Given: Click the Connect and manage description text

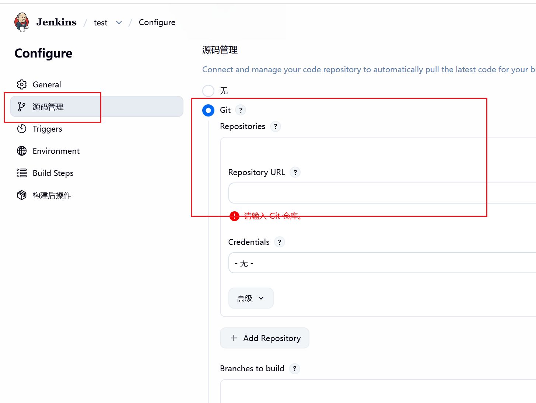Looking at the screenshot, I should 369,70.
